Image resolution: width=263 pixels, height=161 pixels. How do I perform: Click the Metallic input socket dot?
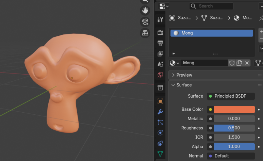click(210, 119)
